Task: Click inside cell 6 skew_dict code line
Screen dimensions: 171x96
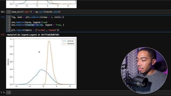Action: [x=36, y=12]
